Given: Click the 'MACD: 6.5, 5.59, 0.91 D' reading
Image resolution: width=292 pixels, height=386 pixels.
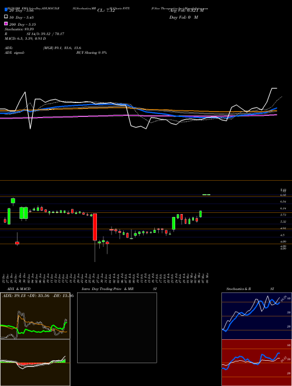Looking at the screenshot, I should click(x=25, y=39).
